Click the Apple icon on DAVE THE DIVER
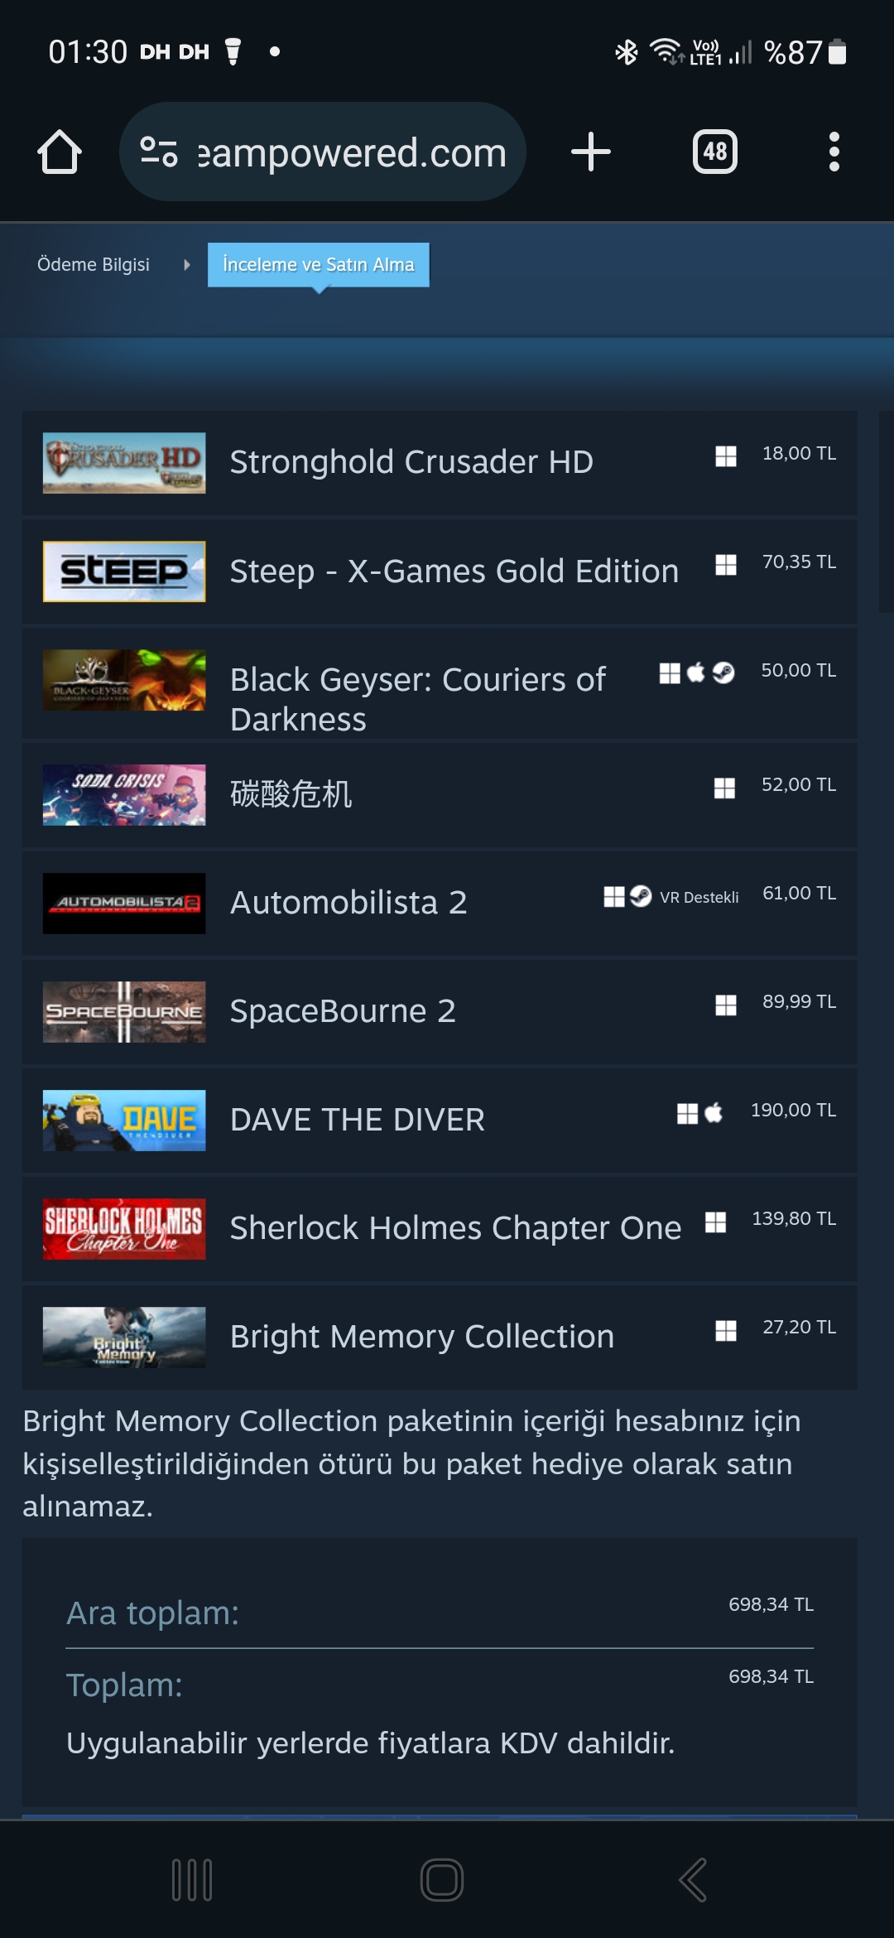894x1938 pixels. (714, 1113)
